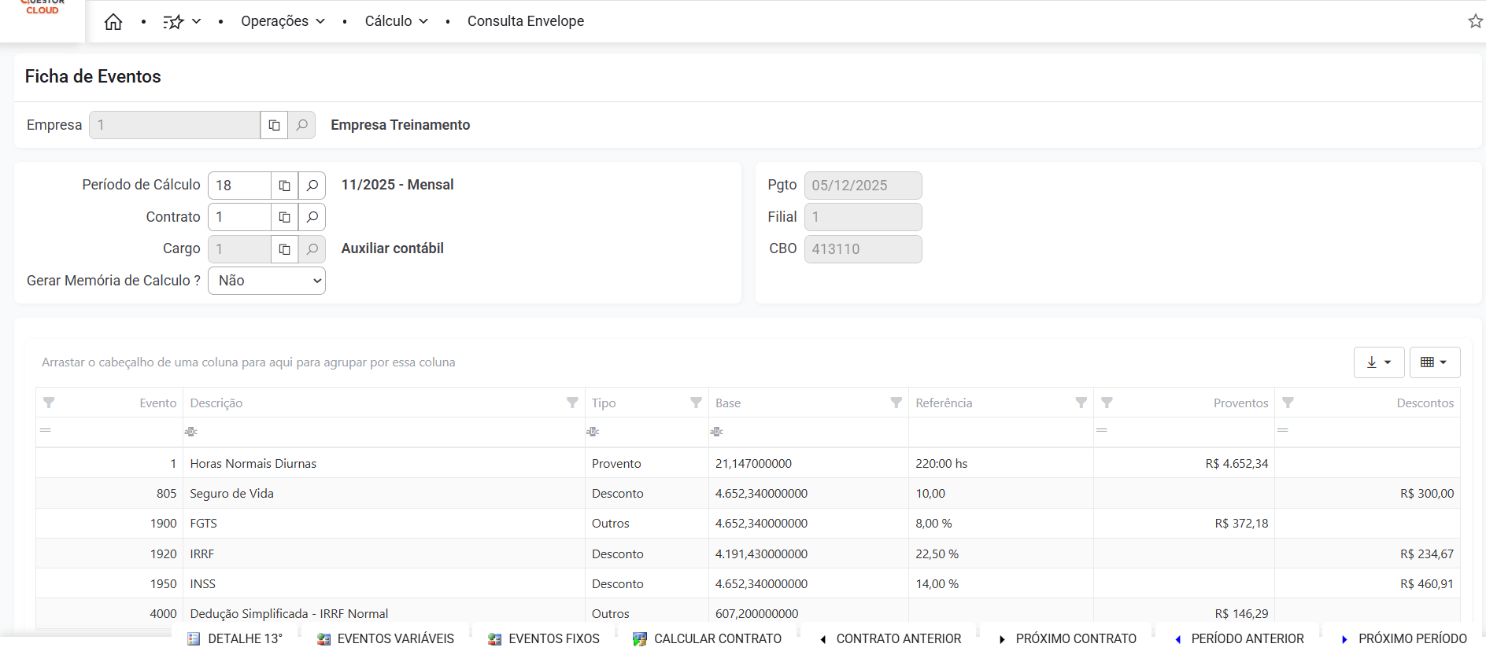This screenshot has height=662, width=1486.
Task: Filter the Descrição column
Action: point(572,403)
